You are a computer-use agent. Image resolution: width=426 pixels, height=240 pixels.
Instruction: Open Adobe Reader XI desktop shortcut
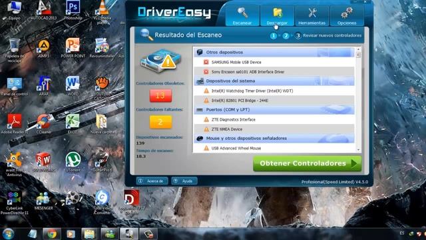coord(15,124)
